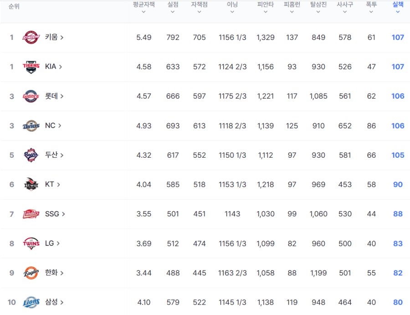
Task: Click the Doosan Bears team logo
Action: click(31, 155)
